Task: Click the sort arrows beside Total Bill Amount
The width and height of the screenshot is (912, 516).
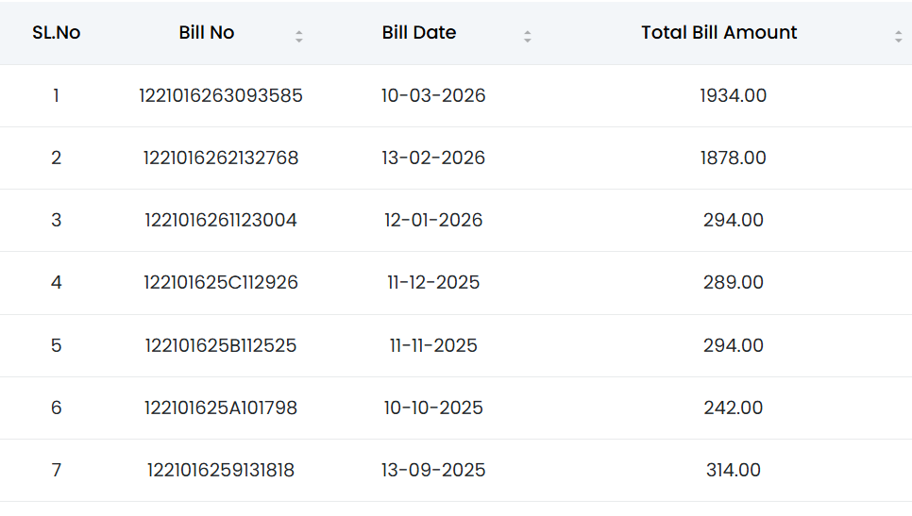Action: 899,37
